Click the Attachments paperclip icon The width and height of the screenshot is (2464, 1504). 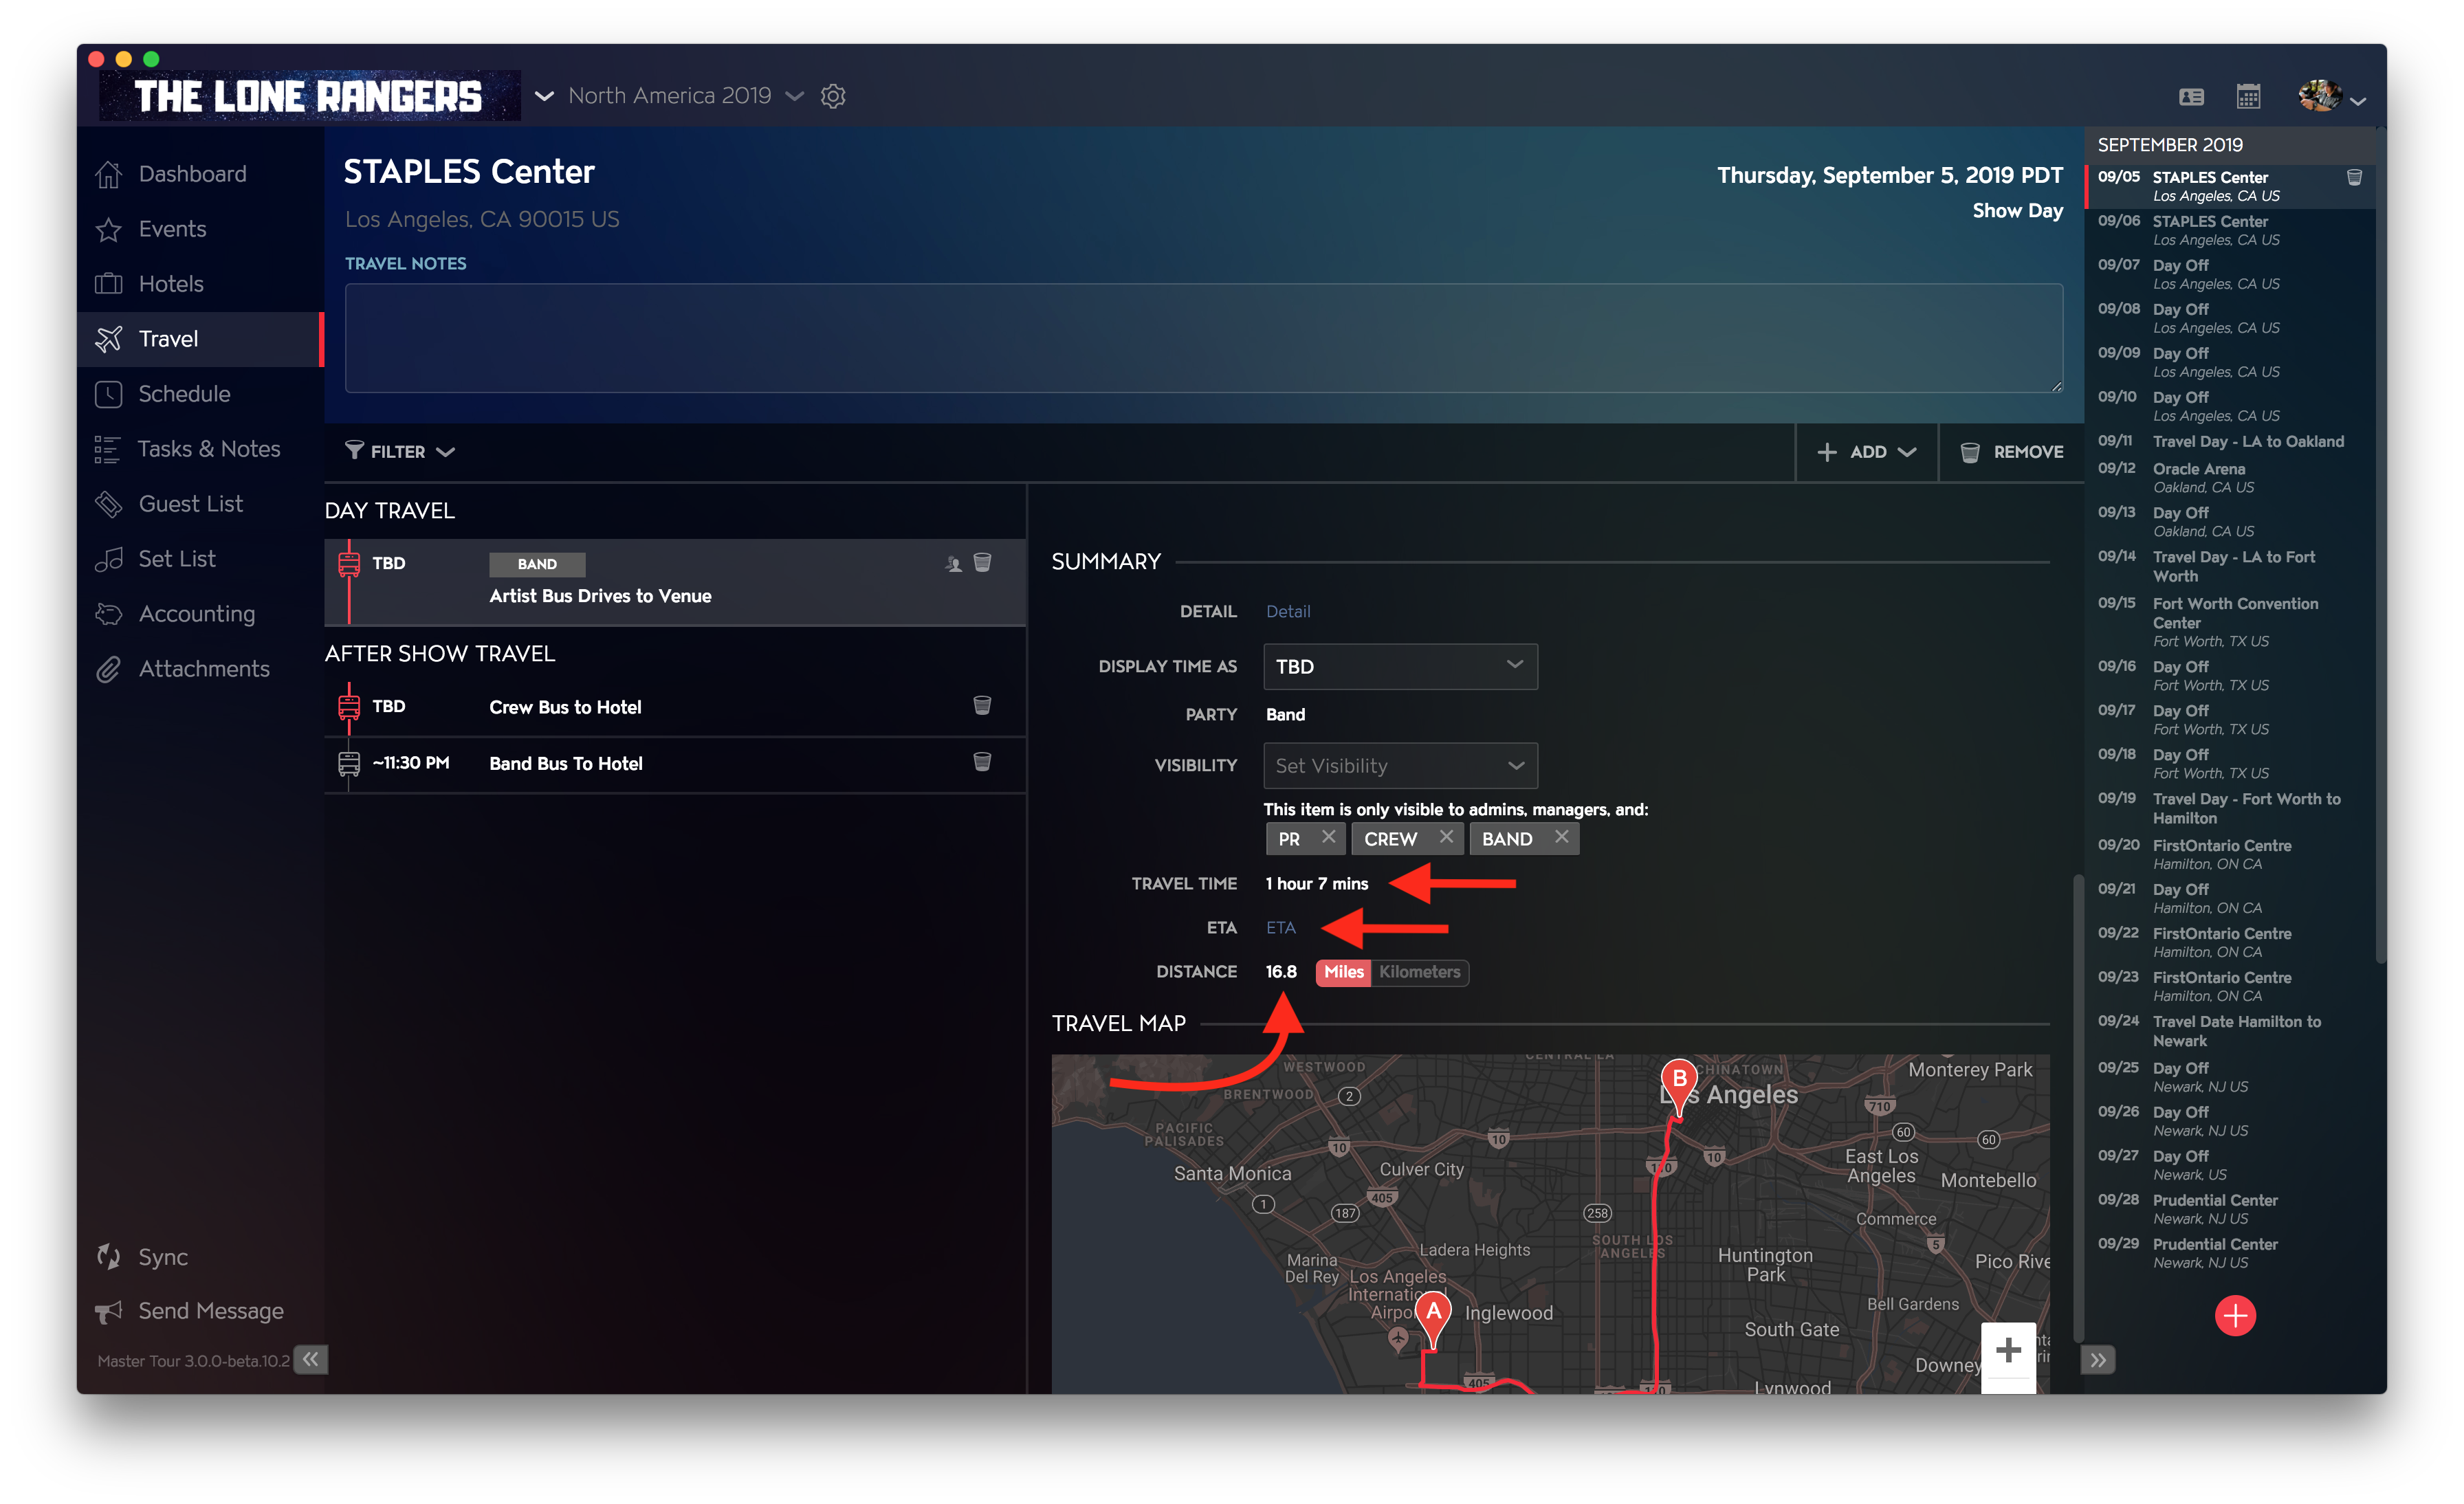point(108,669)
